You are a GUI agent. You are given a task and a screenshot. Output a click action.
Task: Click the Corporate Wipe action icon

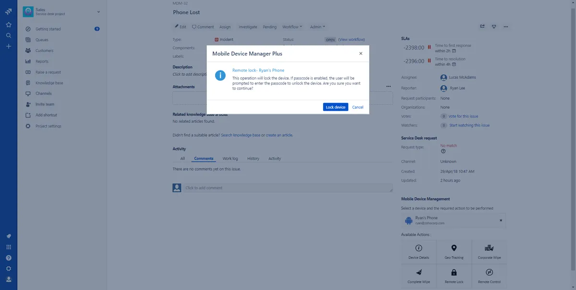(490, 248)
